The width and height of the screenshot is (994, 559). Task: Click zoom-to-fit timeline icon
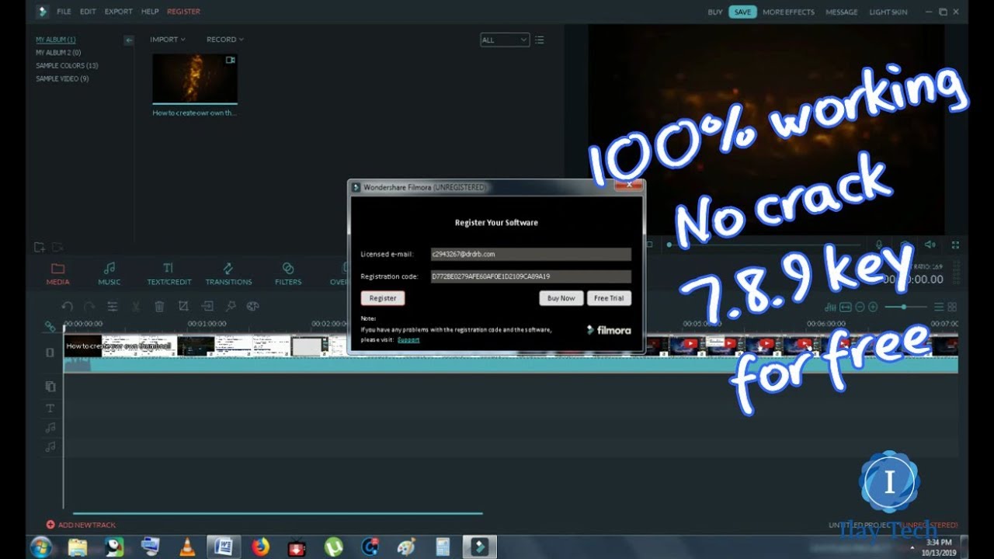coord(846,307)
